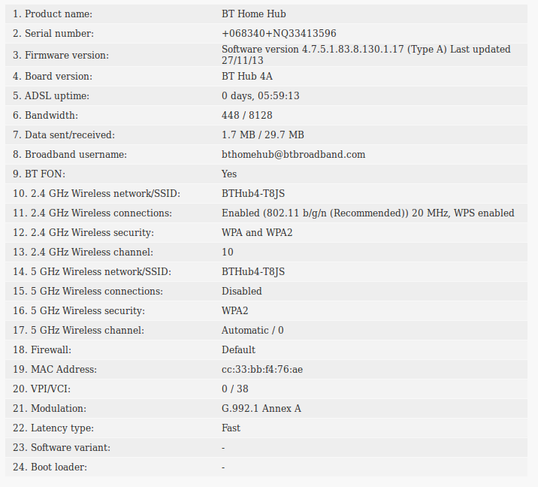Select the BT Home Hub product name value
The height and width of the screenshot is (487, 538).
coord(253,14)
